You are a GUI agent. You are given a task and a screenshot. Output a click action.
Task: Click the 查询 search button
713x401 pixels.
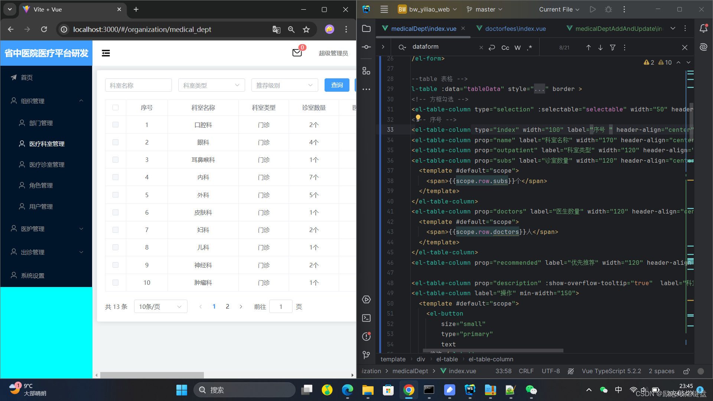336,85
